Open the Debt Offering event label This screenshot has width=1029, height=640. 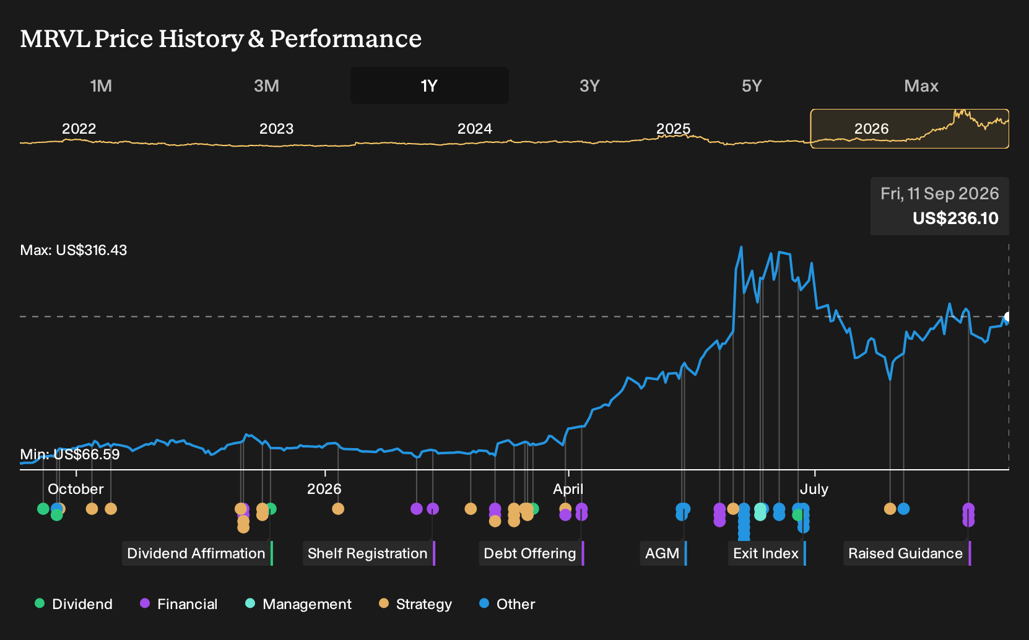pyautogui.click(x=531, y=553)
